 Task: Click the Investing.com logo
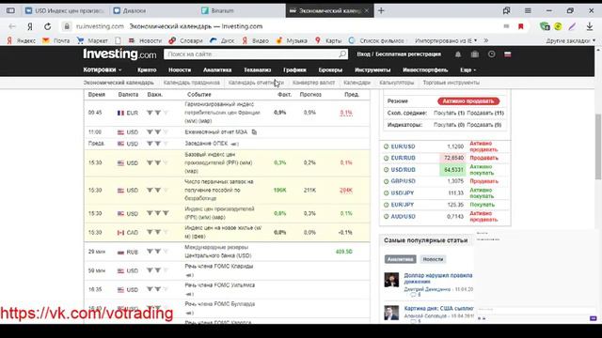point(119,54)
